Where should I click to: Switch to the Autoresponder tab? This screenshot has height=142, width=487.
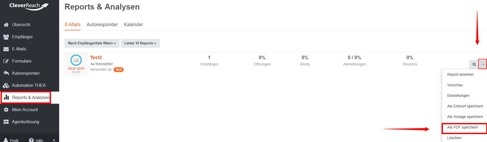102,25
